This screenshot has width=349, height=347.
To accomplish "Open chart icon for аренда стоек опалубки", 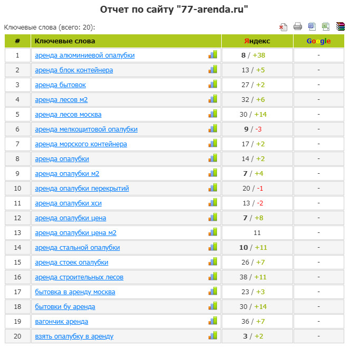I will pyautogui.click(x=213, y=261).
